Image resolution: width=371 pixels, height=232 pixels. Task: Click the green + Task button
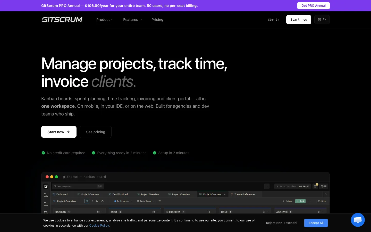coord(300,201)
